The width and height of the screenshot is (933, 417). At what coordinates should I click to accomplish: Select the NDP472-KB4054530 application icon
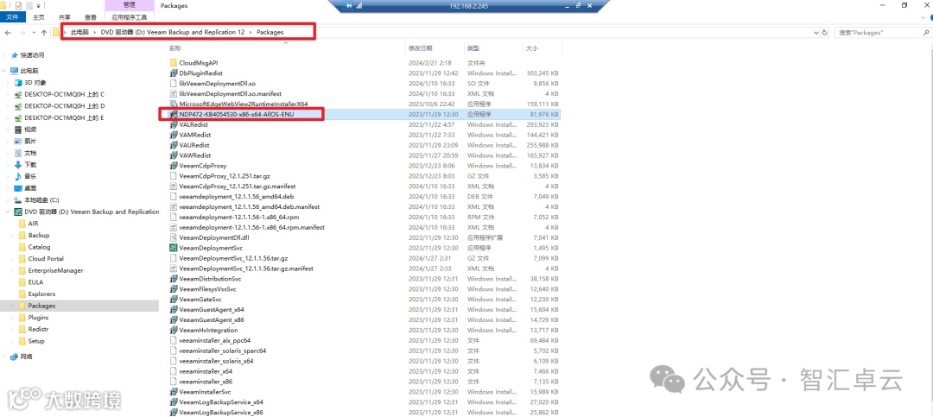[x=173, y=114]
